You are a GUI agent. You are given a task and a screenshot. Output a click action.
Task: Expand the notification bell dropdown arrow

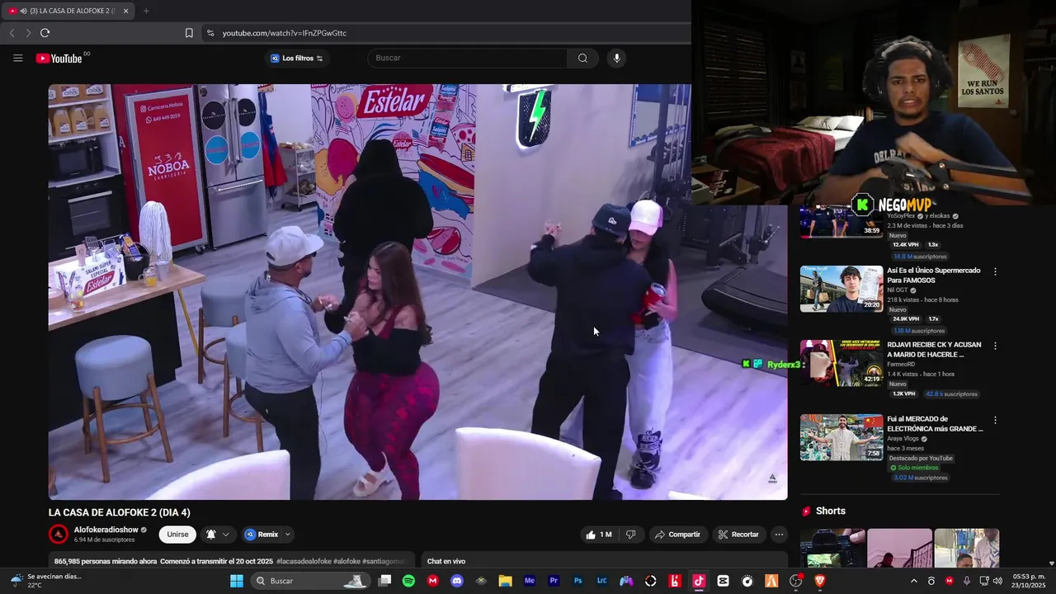coord(225,535)
